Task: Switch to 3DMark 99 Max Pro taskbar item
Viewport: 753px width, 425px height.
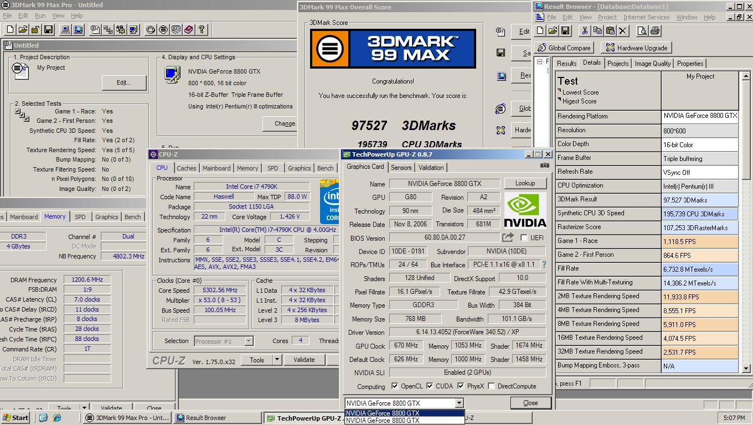Action: click(x=127, y=418)
